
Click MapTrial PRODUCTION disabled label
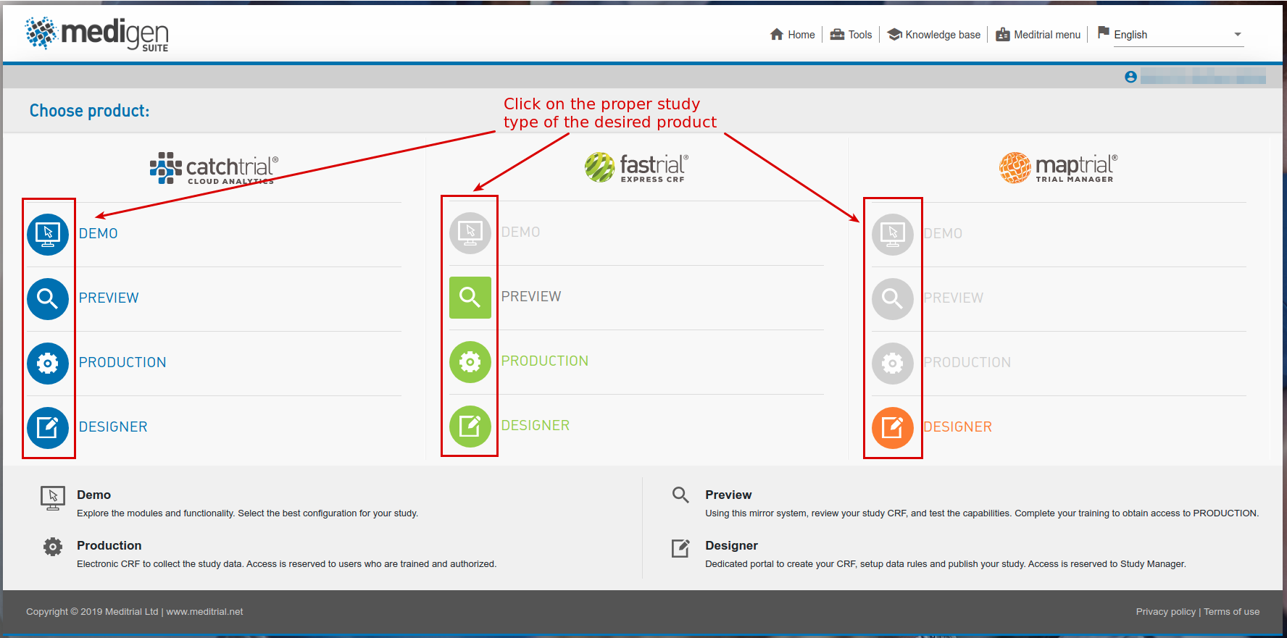[967, 363]
